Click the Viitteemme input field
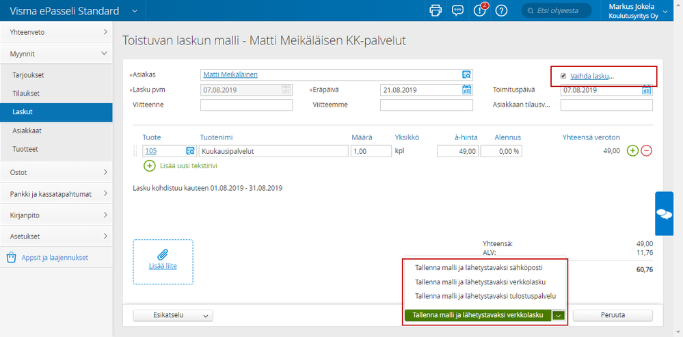This screenshot has height=337, width=683. (427, 105)
